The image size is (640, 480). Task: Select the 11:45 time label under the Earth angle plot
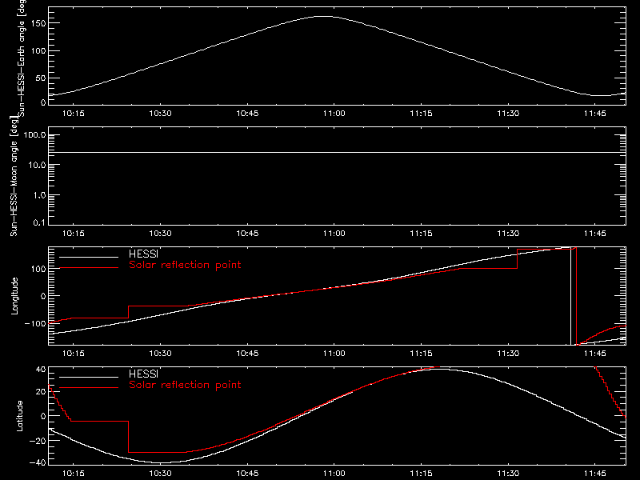tap(595, 114)
